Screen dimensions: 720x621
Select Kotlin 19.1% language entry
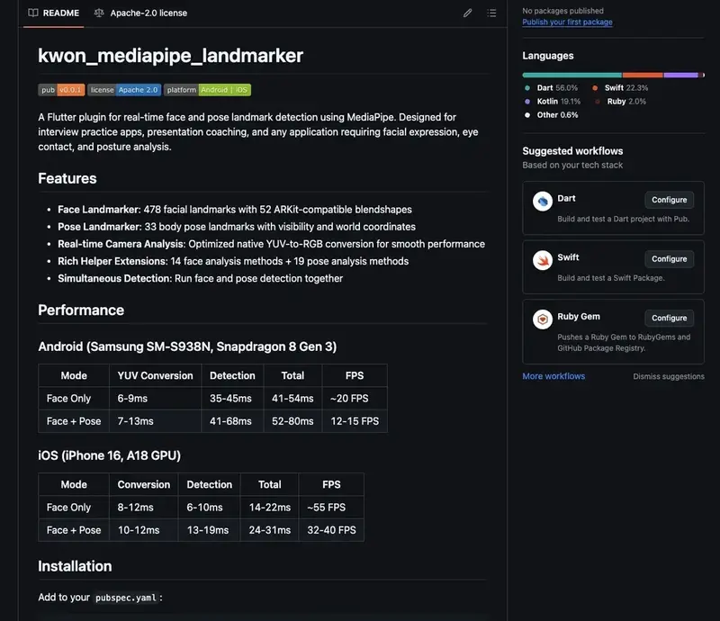(553, 101)
